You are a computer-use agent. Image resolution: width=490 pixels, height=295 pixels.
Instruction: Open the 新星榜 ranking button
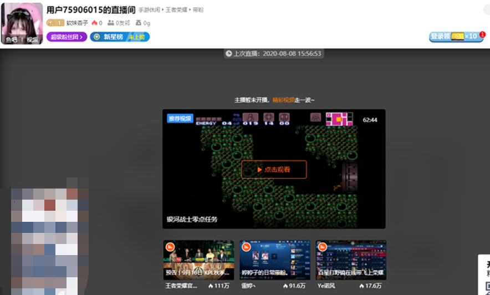(120, 37)
